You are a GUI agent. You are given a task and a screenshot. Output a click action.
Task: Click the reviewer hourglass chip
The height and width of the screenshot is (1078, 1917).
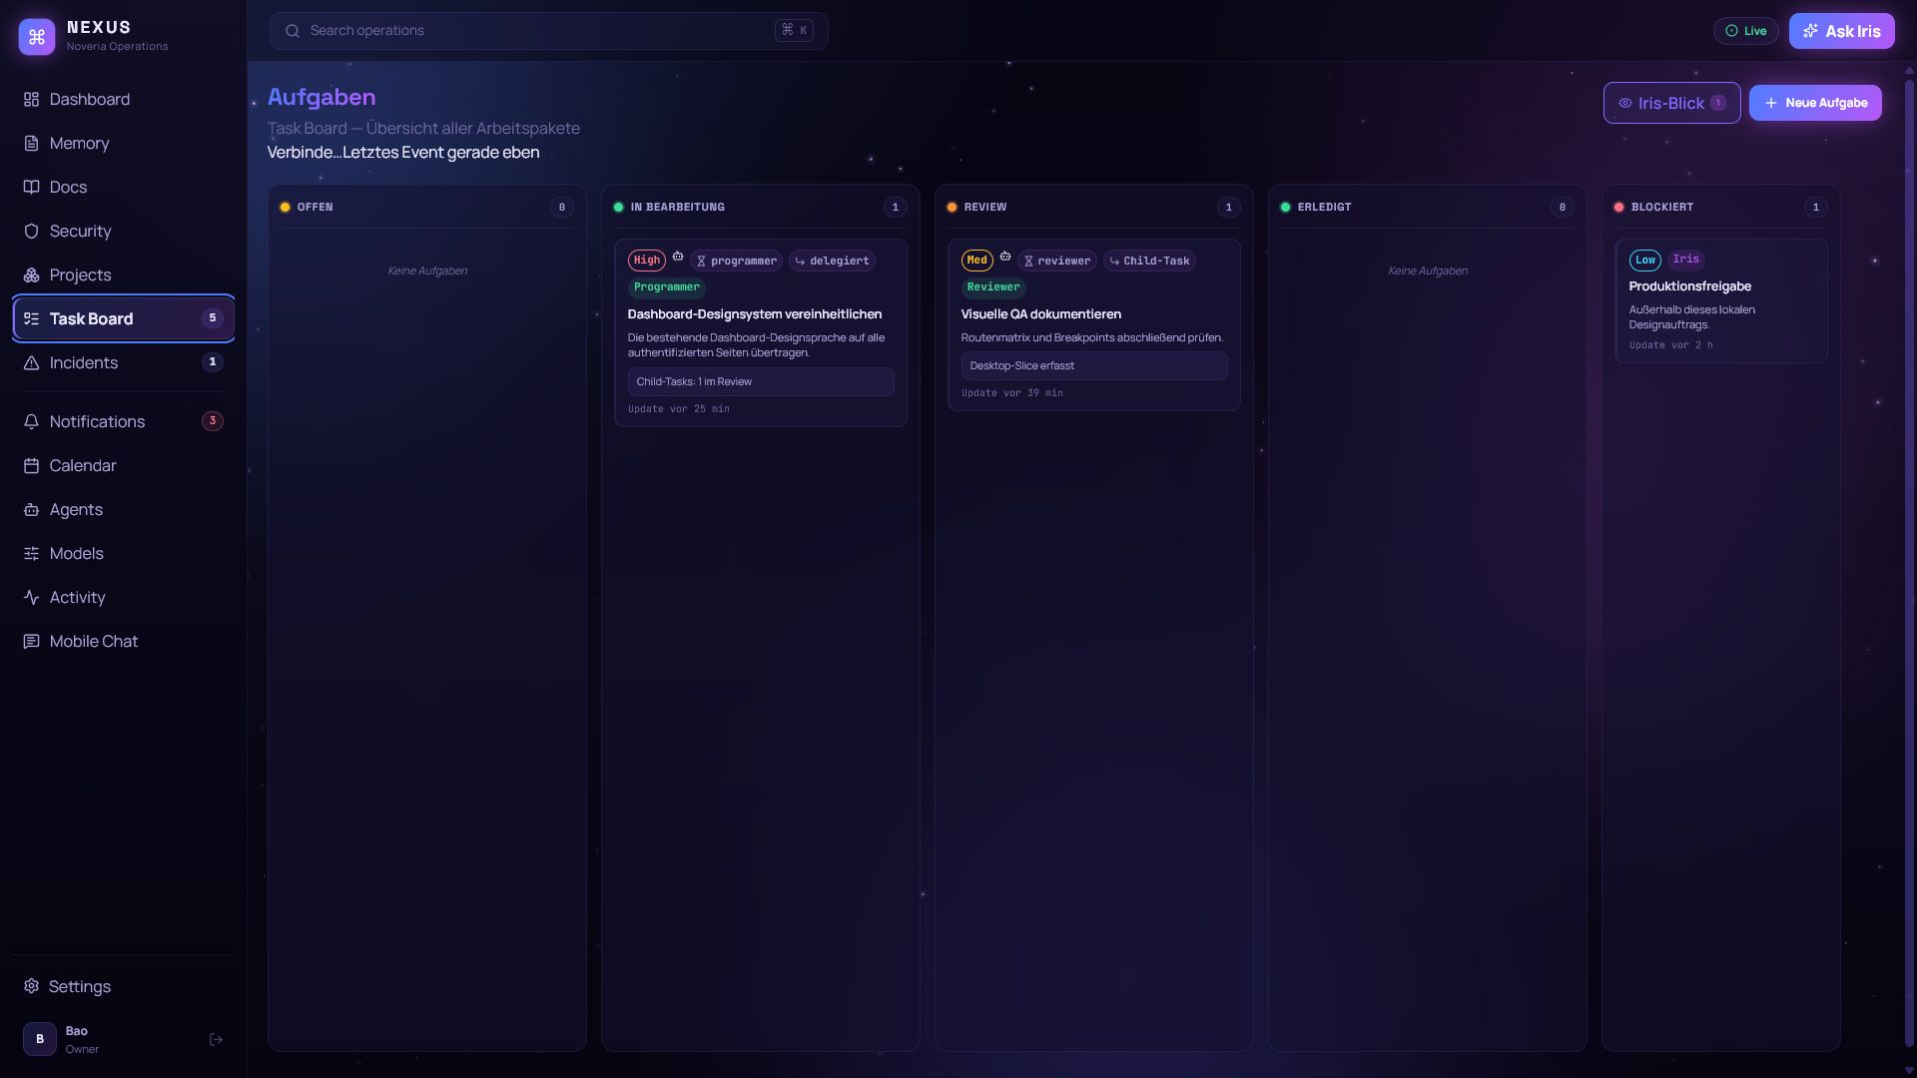pos(1057,261)
